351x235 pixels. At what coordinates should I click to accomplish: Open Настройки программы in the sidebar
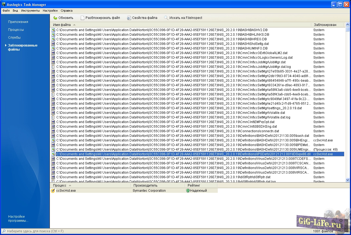[18, 219]
